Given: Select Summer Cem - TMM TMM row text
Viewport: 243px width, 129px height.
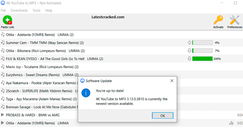Looking at the screenshot, I should pyautogui.click(x=45, y=43).
